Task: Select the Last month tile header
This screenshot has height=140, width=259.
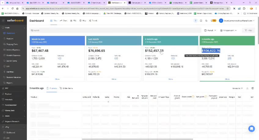Action: 114,41
